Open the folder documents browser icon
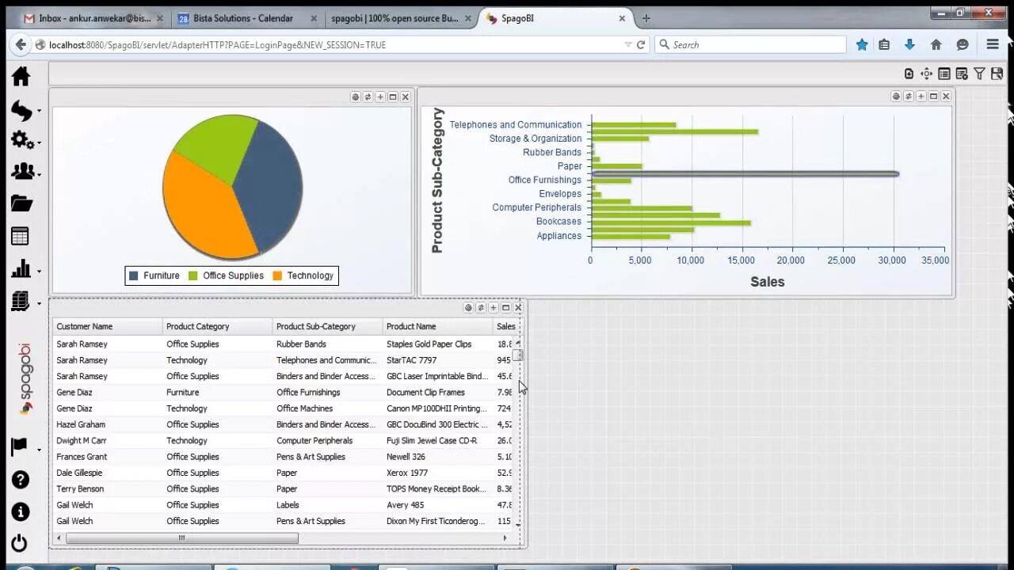The image size is (1014, 570). click(21, 203)
